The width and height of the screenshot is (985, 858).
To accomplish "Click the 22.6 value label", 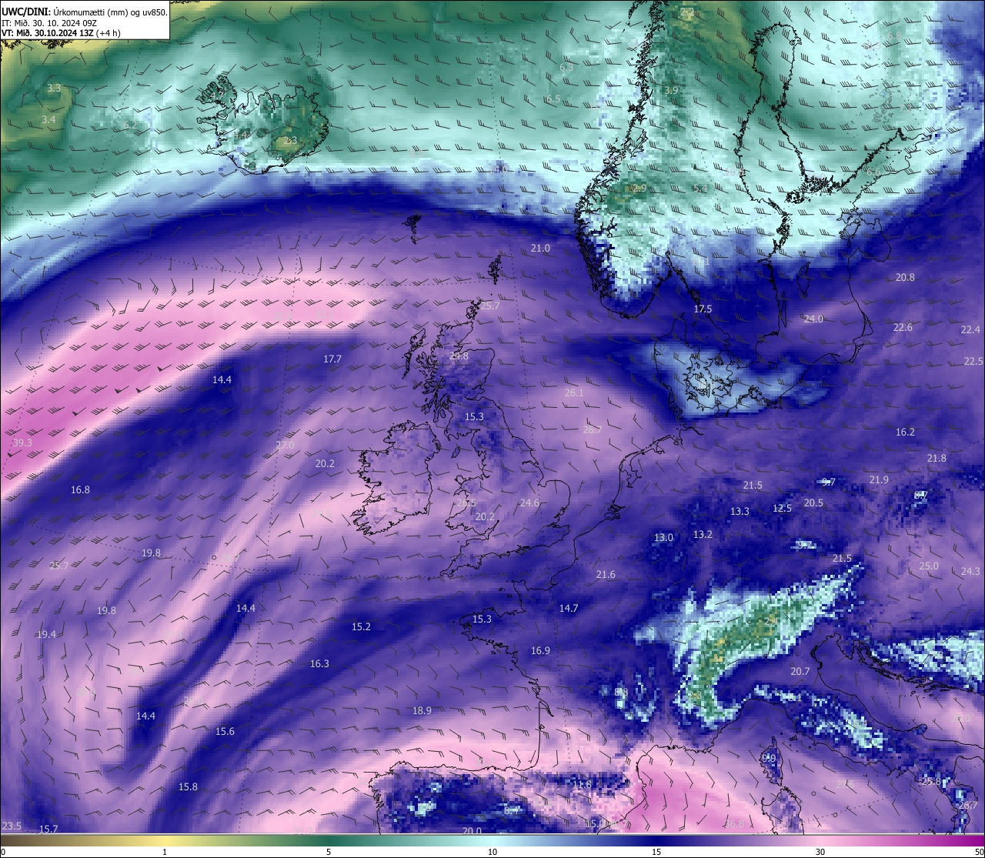I will point(903,327).
